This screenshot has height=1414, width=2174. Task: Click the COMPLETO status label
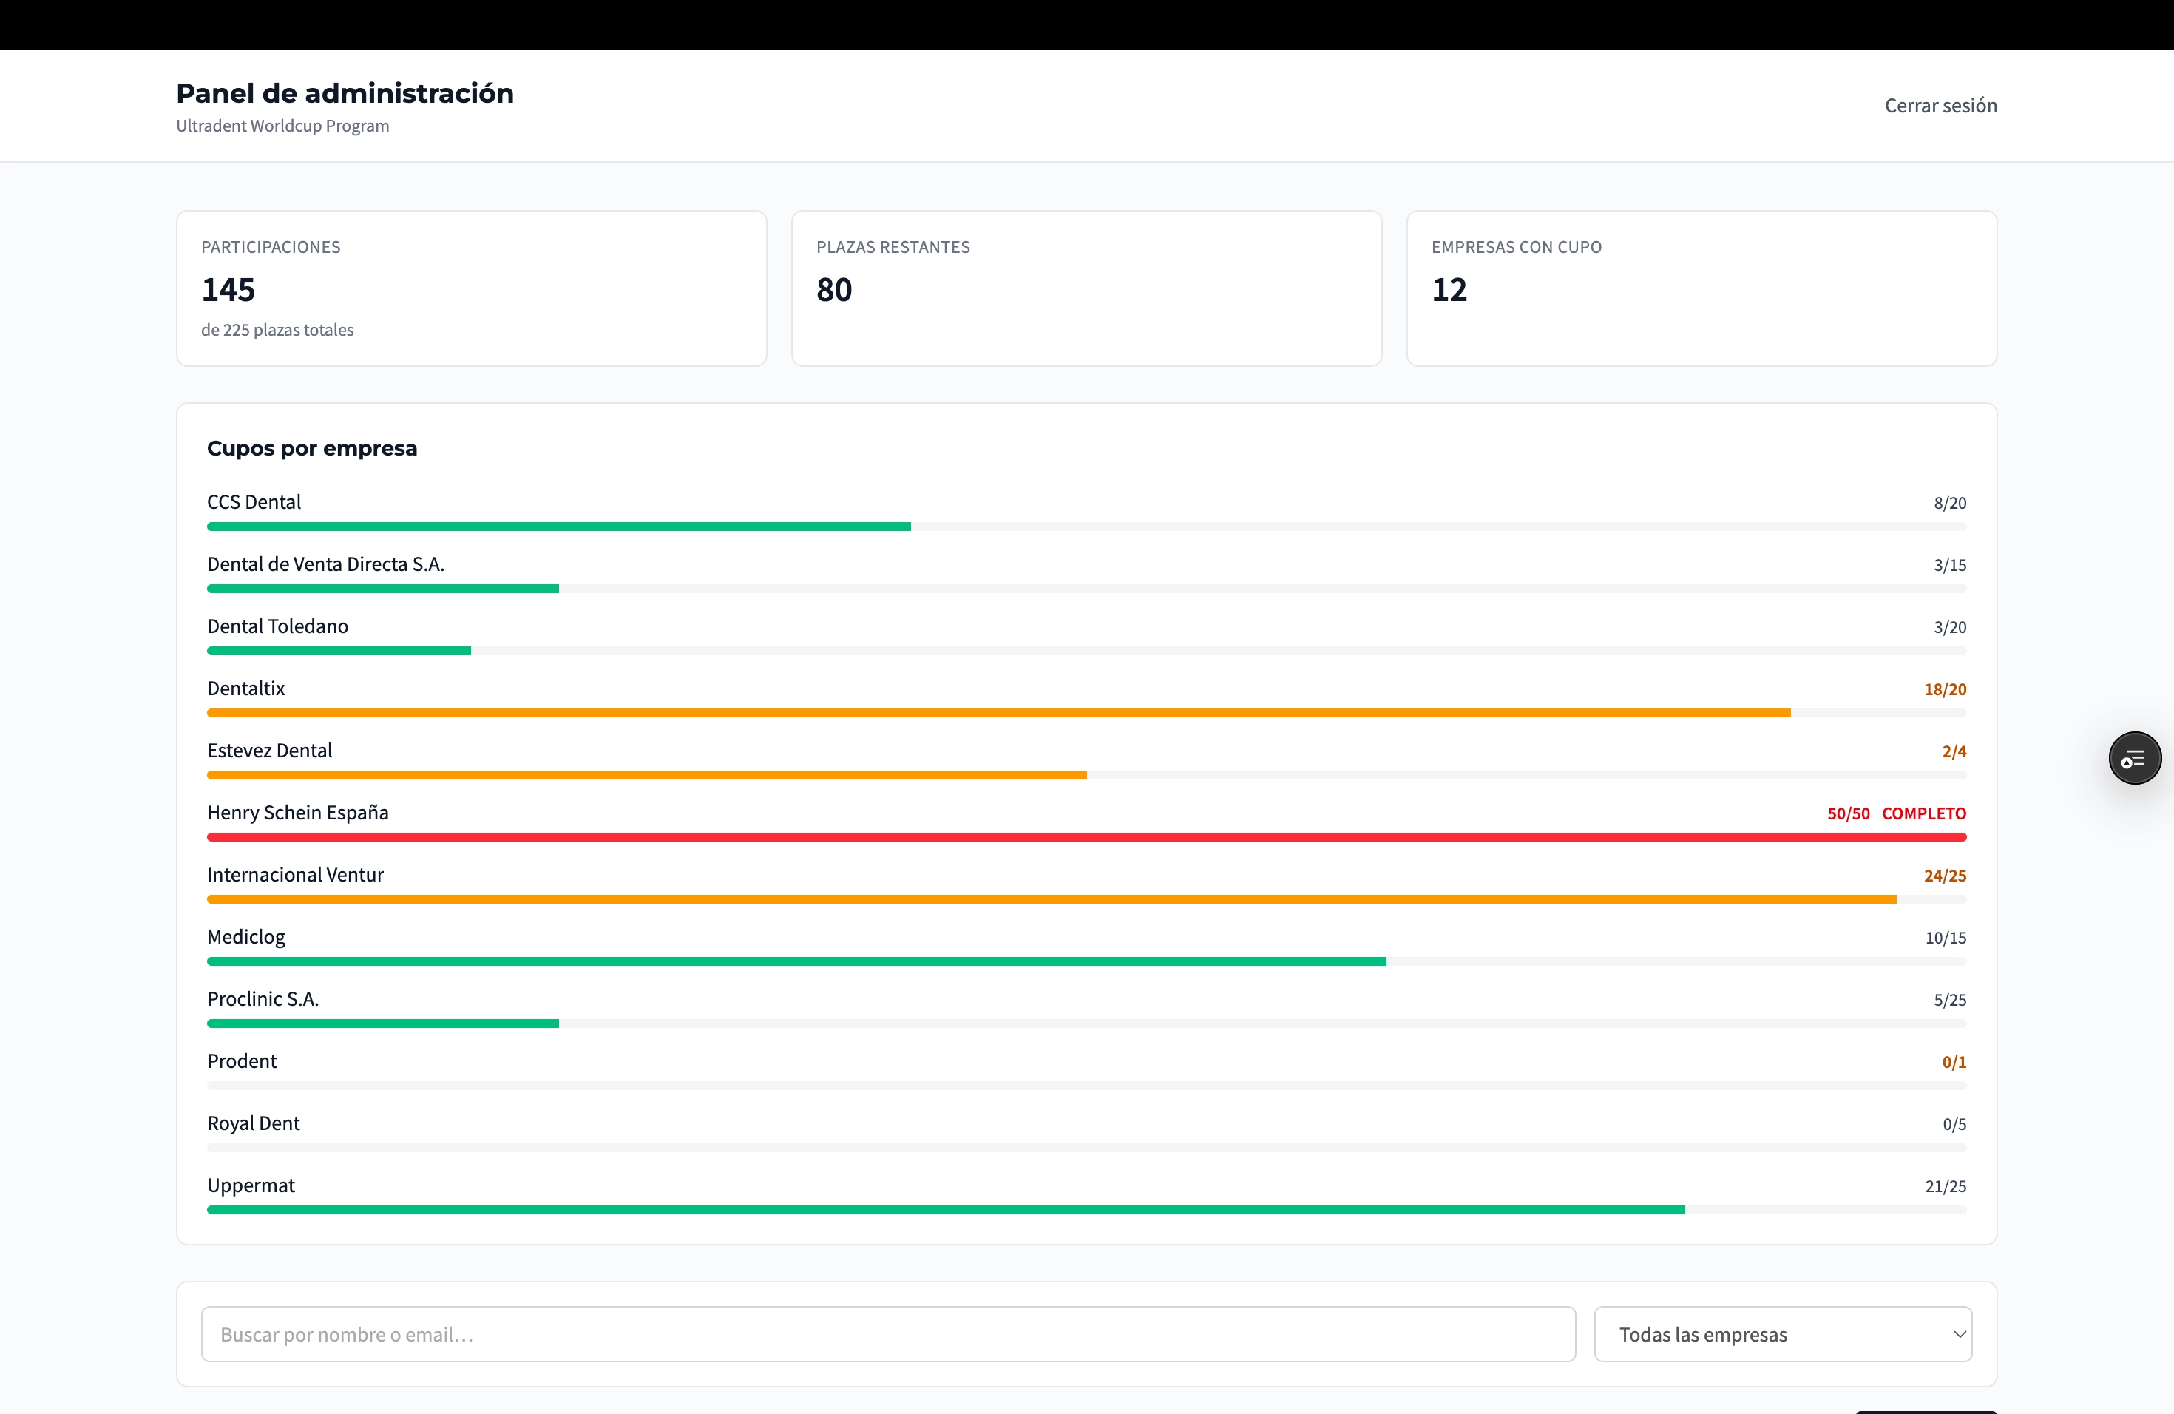[x=1924, y=814]
